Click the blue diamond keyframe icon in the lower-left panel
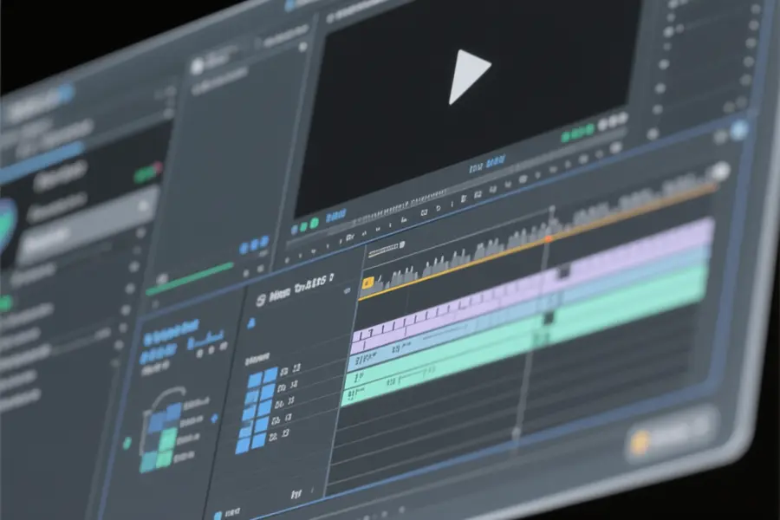Image resolution: width=780 pixels, height=520 pixels. 214,419
